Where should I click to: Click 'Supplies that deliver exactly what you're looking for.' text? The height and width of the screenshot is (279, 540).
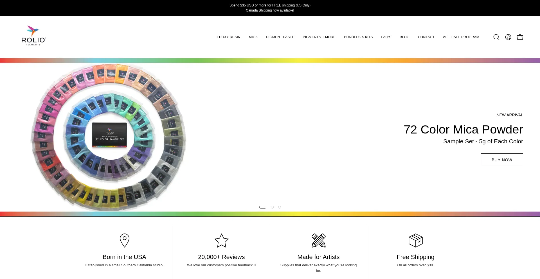pos(318,268)
